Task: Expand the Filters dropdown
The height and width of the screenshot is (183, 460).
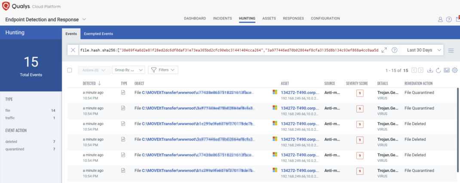Action: click(163, 70)
